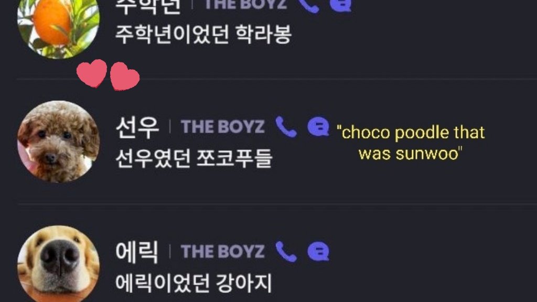
Task: Open the chat bubble icon beside 선우
Action: 318,127
